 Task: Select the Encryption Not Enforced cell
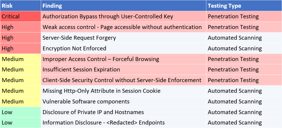pos(74,48)
